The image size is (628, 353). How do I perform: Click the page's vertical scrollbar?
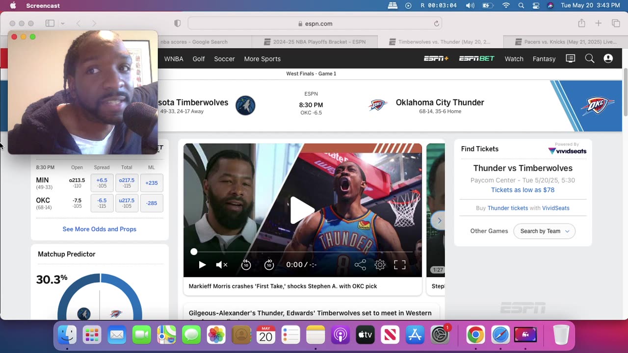tap(626, 93)
